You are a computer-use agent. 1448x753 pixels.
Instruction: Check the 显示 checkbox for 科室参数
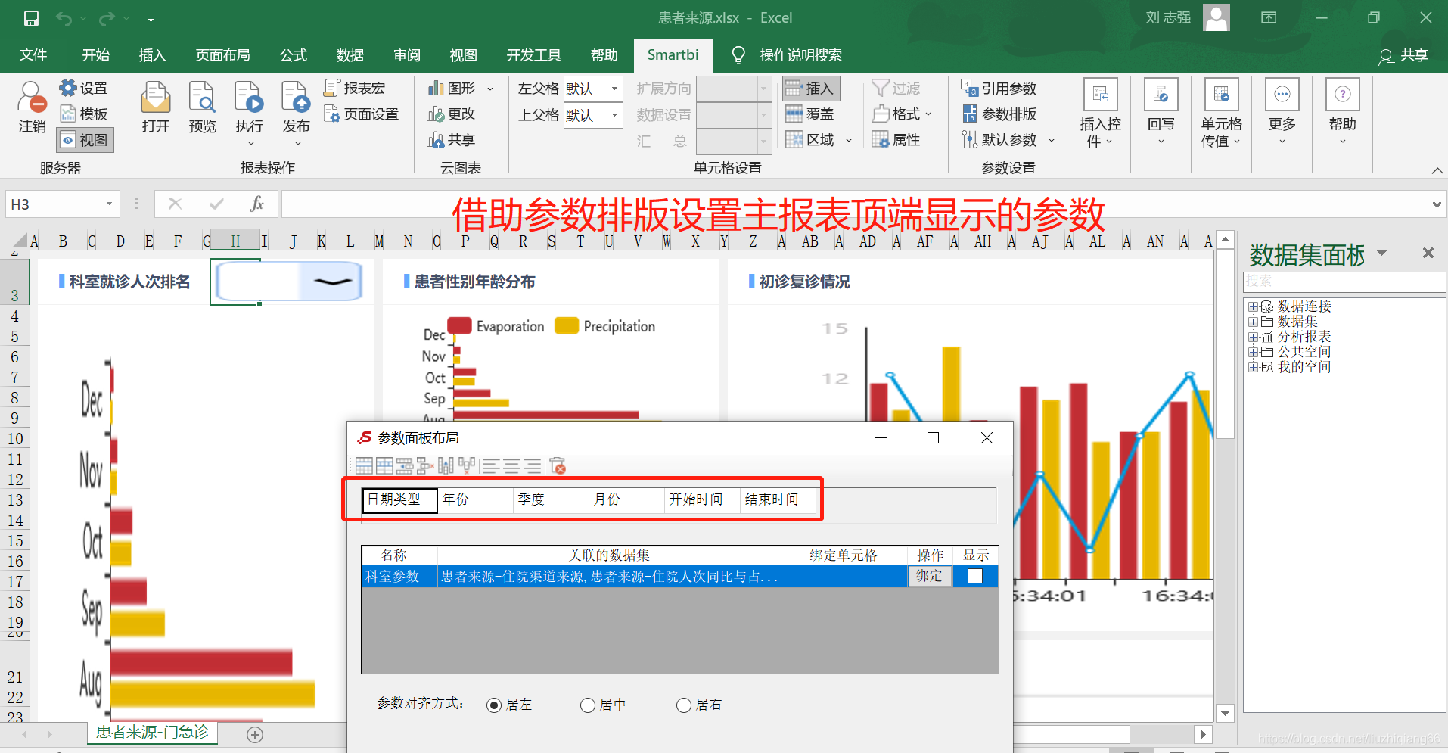pyautogui.click(x=975, y=576)
